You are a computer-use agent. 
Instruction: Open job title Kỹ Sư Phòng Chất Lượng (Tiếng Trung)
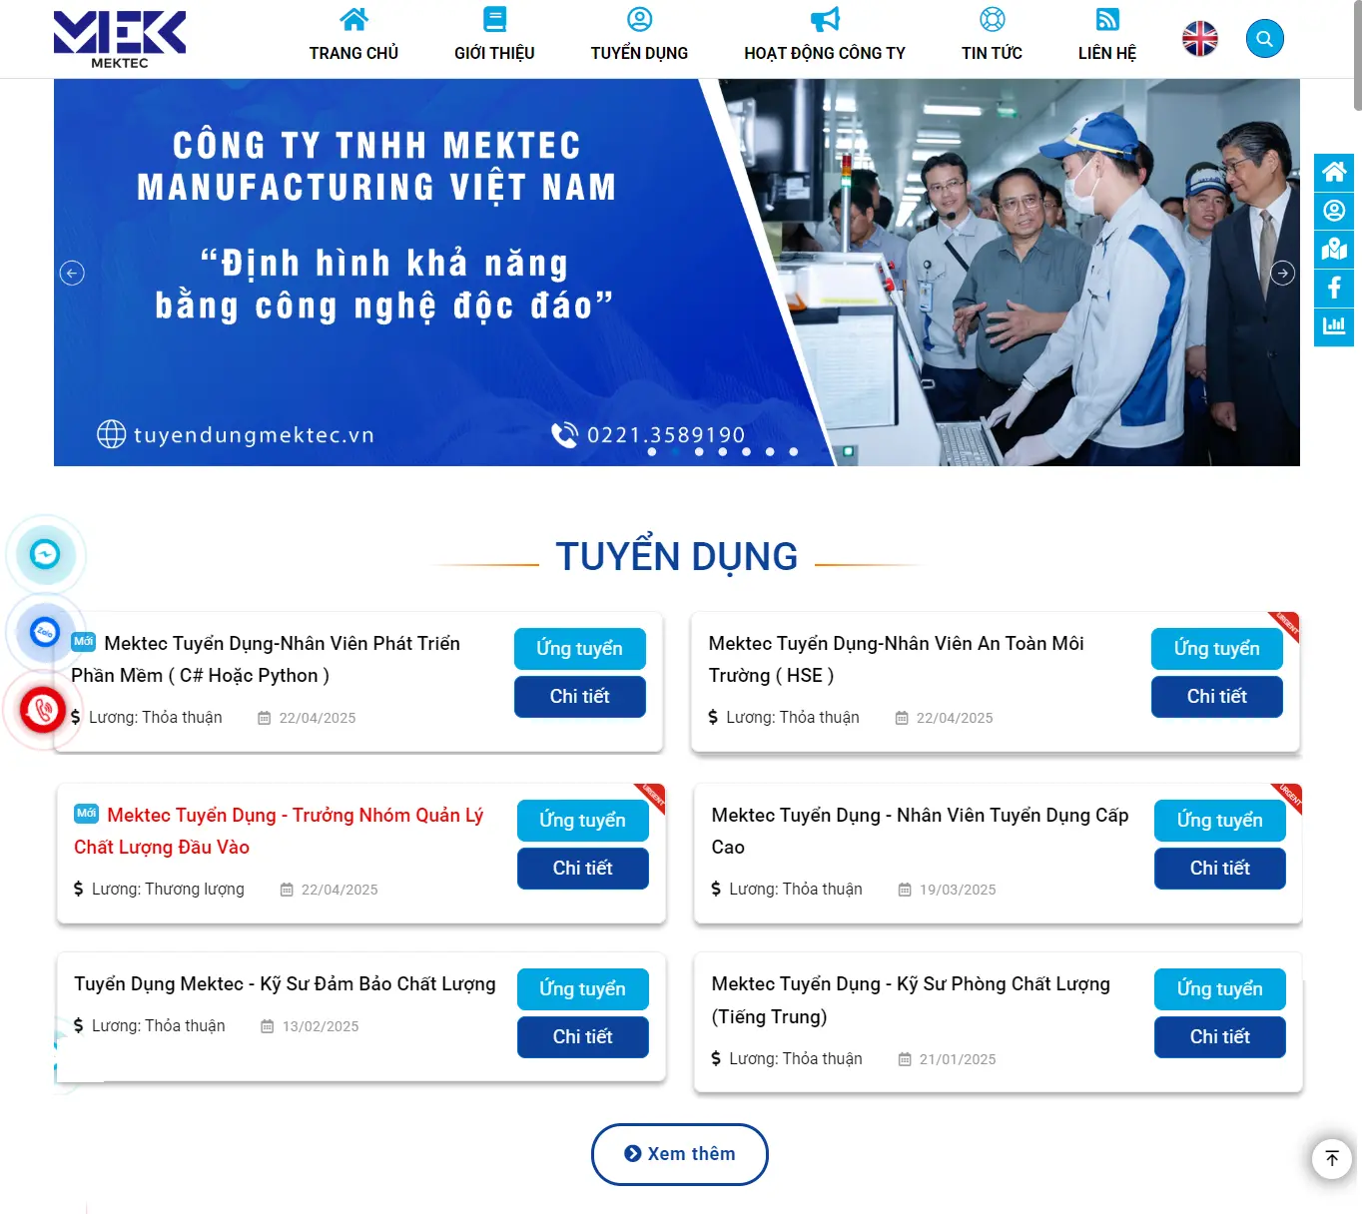pyautogui.click(x=911, y=1000)
